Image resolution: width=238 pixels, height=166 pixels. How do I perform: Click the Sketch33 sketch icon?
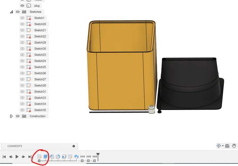[29, 98]
